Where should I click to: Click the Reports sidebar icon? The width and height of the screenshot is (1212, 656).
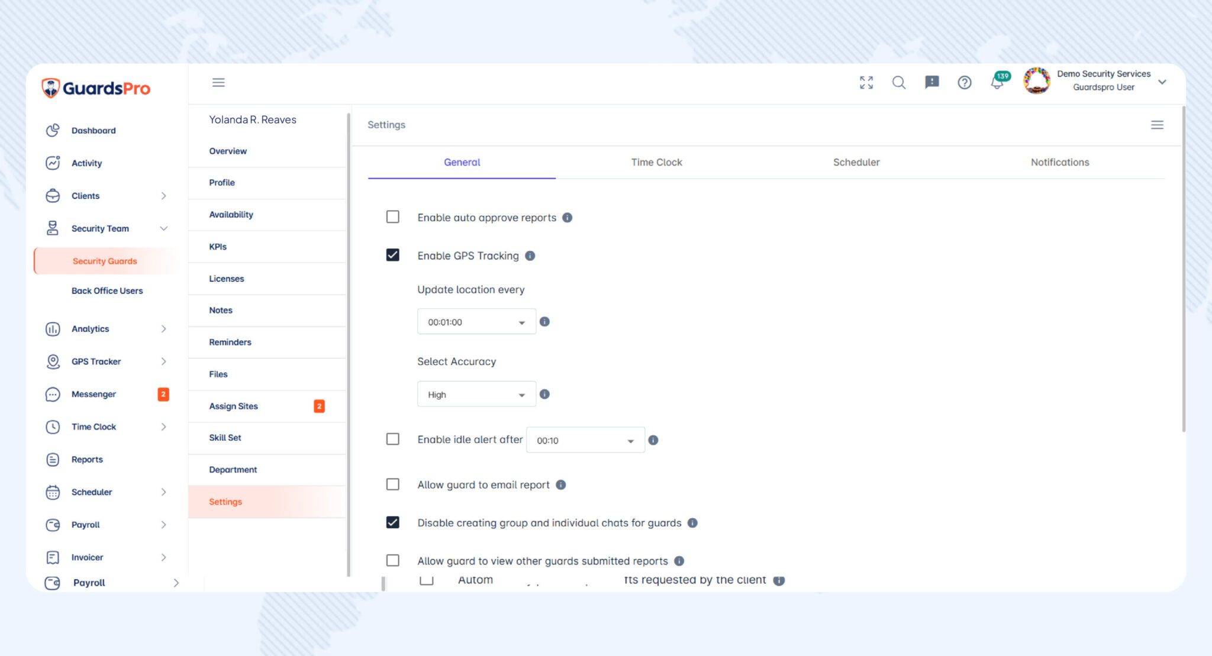(53, 460)
